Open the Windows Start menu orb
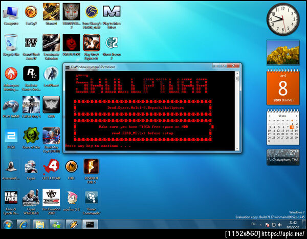This screenshot has height=239, width=307. point(8,225)
